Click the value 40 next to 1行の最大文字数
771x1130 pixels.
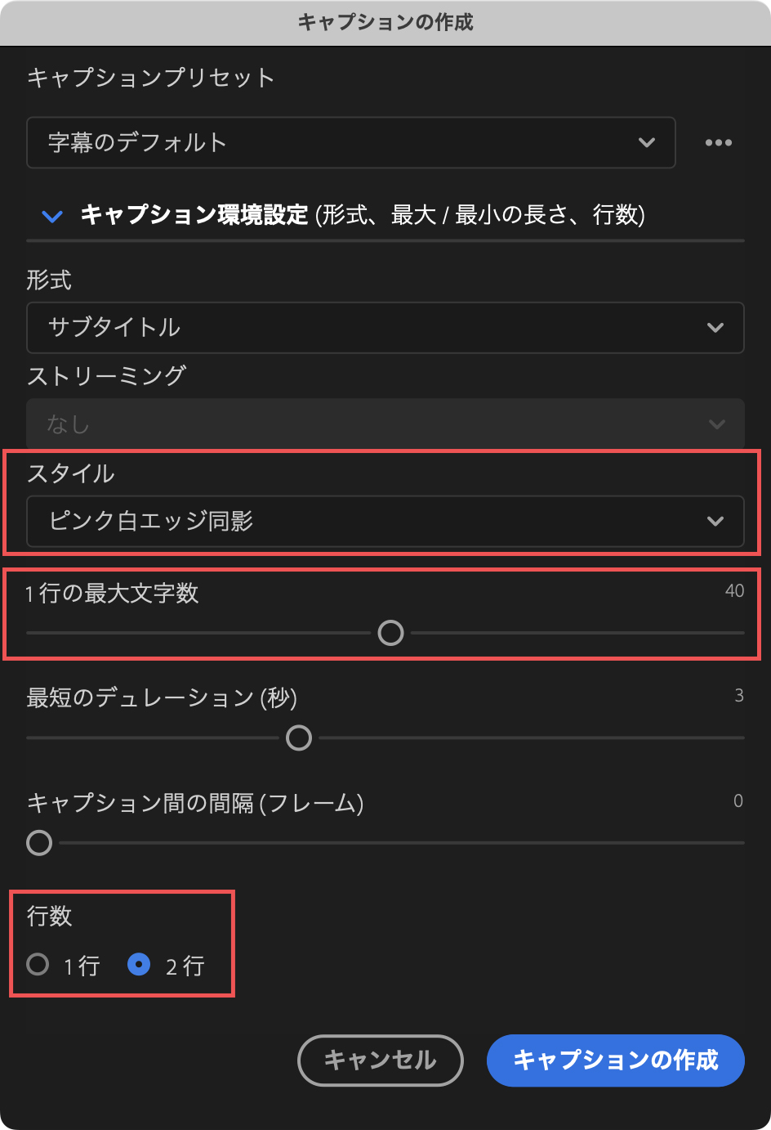(734, 590)
